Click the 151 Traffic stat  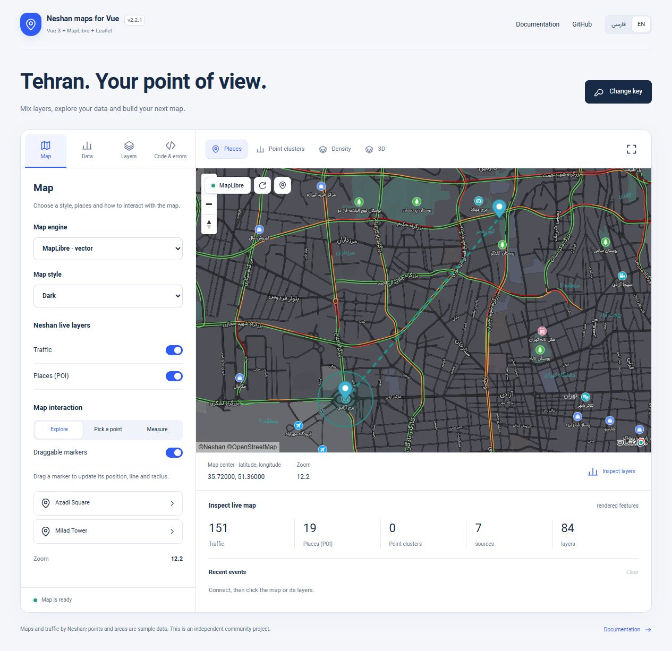point(218,534)
